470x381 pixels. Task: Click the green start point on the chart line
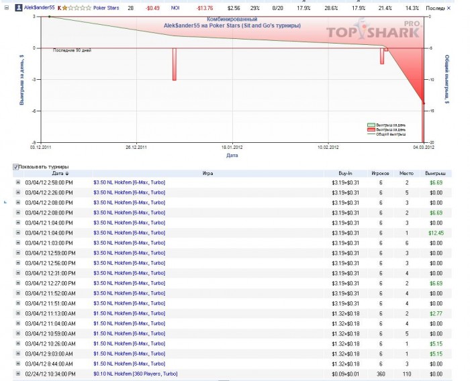[50, 17]
